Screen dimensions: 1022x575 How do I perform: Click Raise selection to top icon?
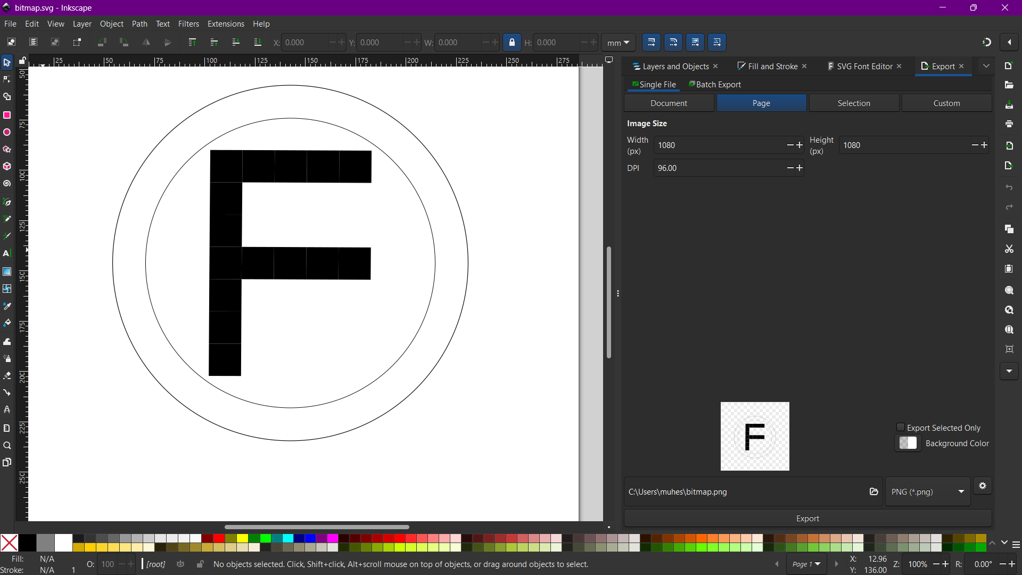(x=192, y=43)
